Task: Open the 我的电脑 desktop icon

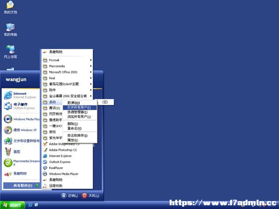Action: point(10,30)
